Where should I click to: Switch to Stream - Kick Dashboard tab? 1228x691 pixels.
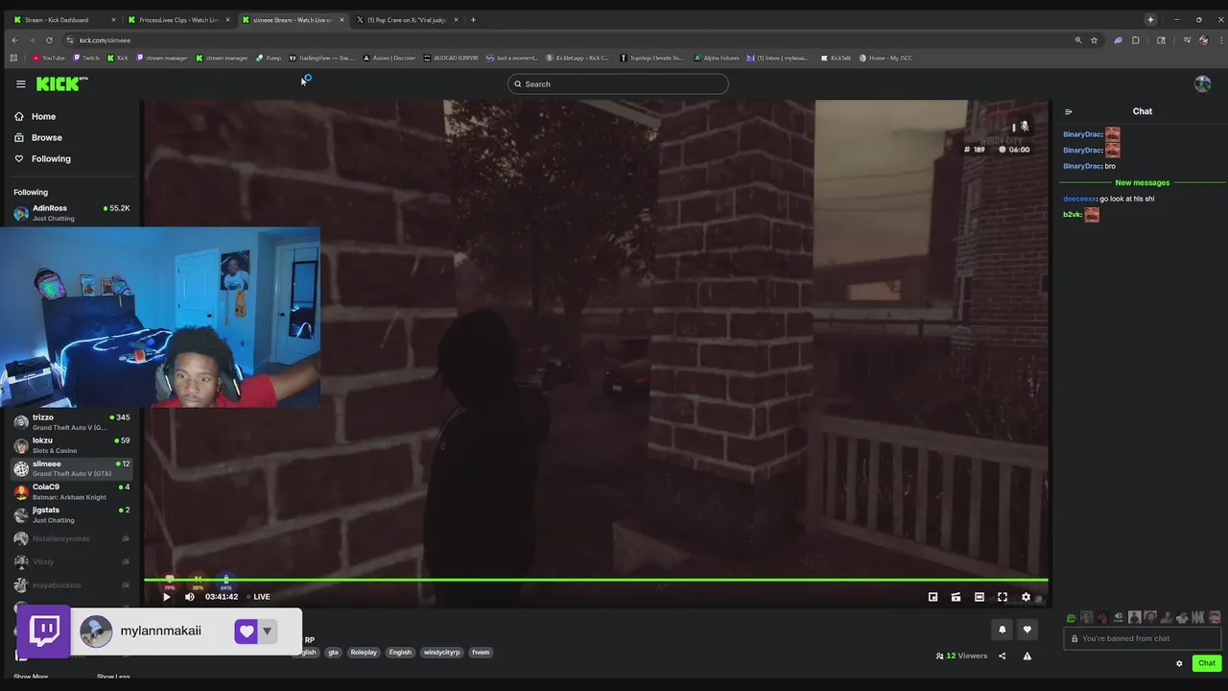click(63, 19)
